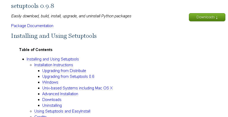Image resolution: width=228 pixels, height=117 pixels.
Task: Click the down arrow on green Downloads button
Action: click(x=217, y=18)
